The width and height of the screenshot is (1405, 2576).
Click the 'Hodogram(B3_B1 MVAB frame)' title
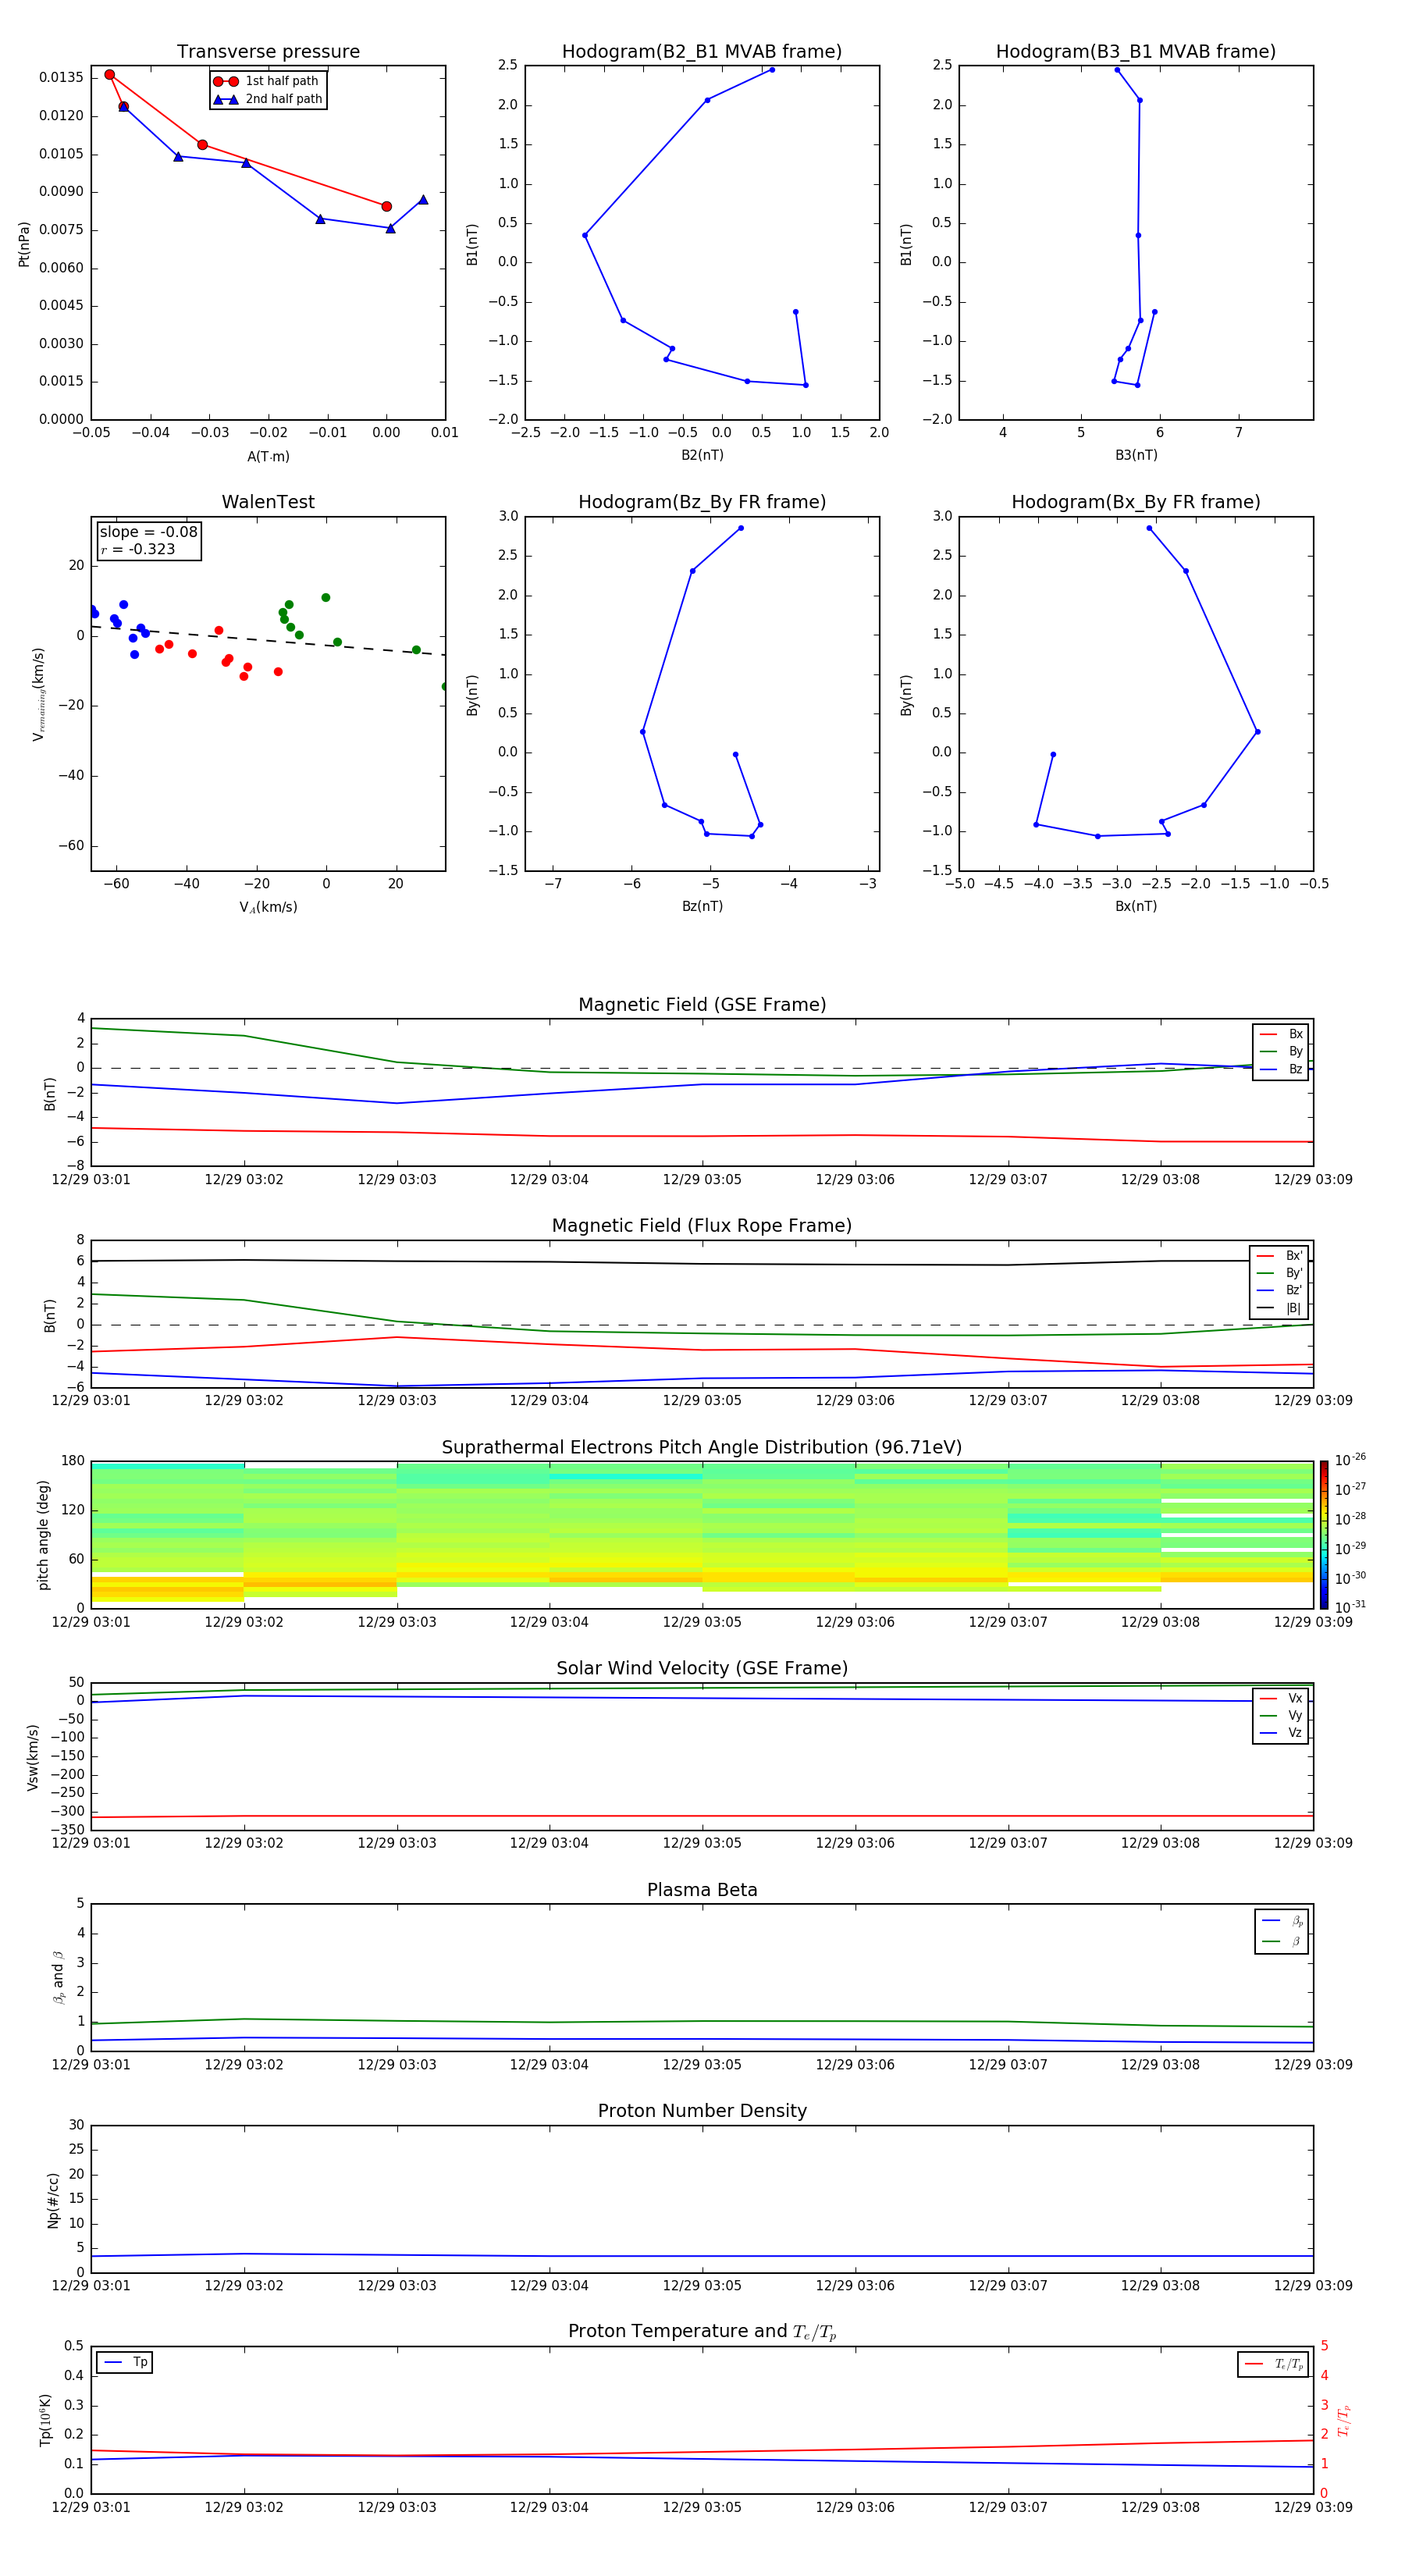[x=1136, y=52]
